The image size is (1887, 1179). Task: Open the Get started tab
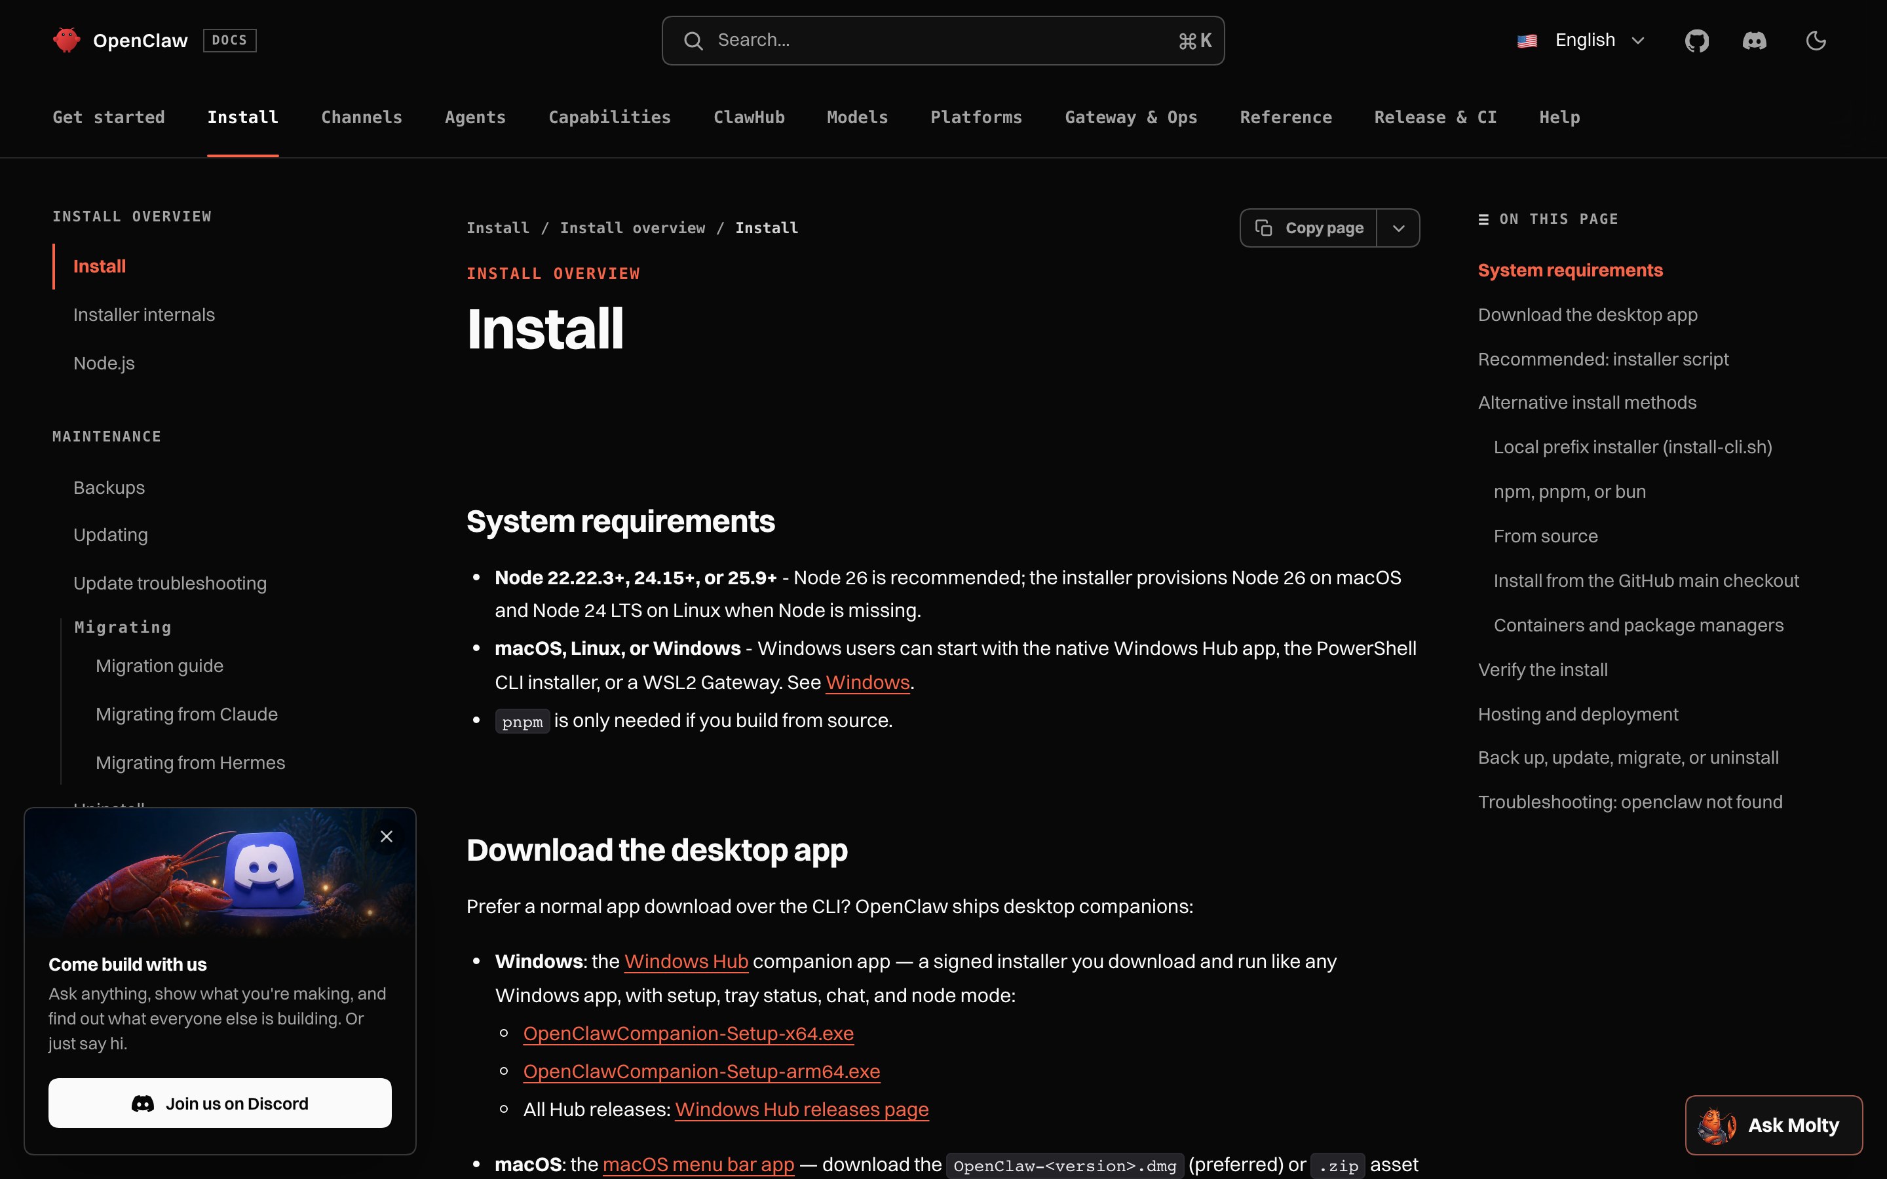[108, 117]
